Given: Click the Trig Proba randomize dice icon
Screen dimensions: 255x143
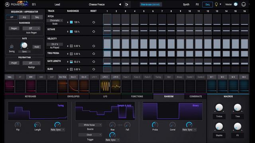Looking at the screenshot, I should 71,54.
